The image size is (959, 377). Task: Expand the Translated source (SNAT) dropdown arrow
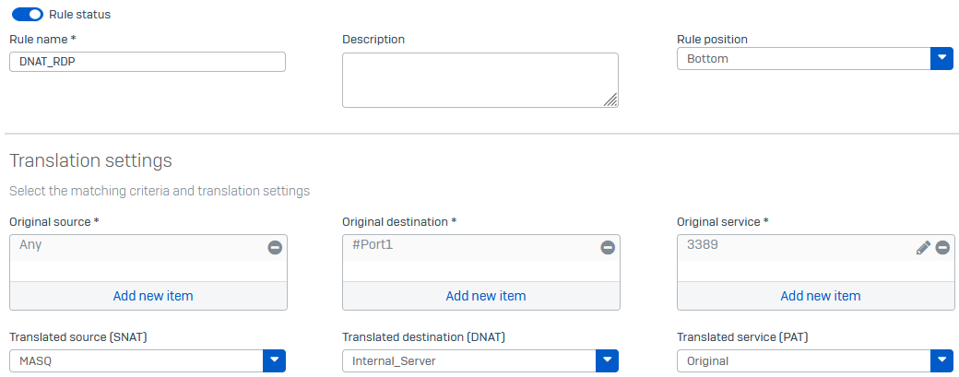[x=275, y=361]
